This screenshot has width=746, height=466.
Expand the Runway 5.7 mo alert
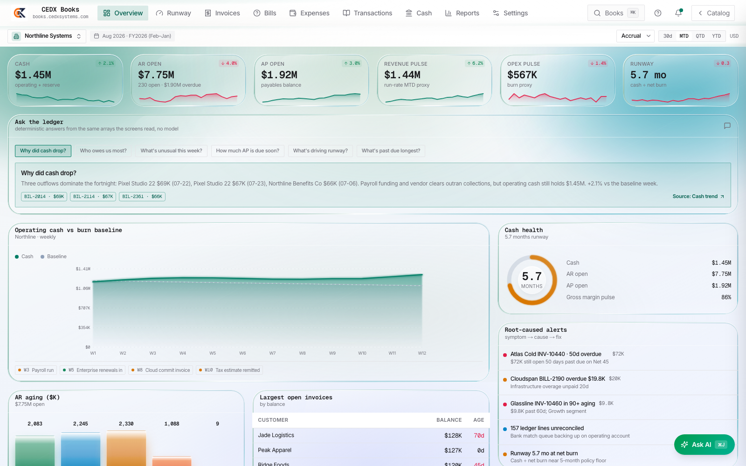pos(618,457)
